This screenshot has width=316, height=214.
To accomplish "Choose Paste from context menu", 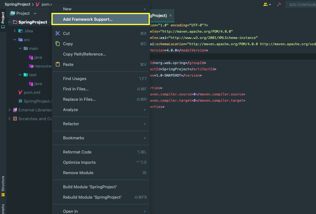I will (x=100, y=65).
